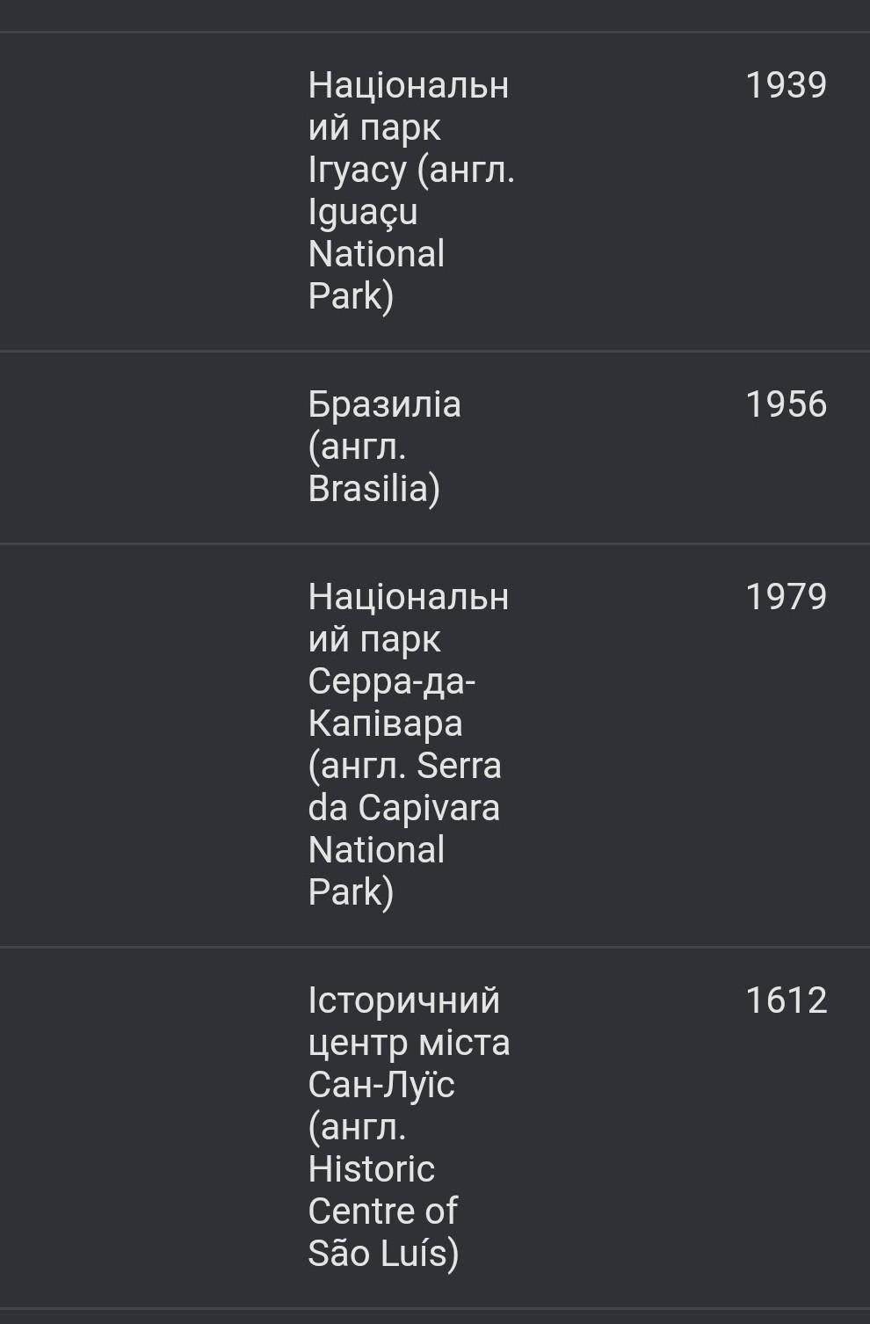Click the year 1979
Screen dimensions: 870x1324
coord(786,597)
